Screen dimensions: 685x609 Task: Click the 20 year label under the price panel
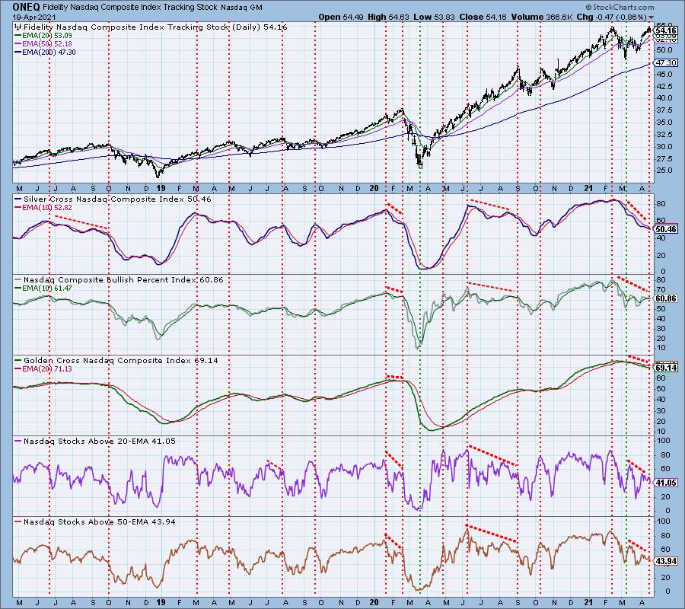(374, 188)
